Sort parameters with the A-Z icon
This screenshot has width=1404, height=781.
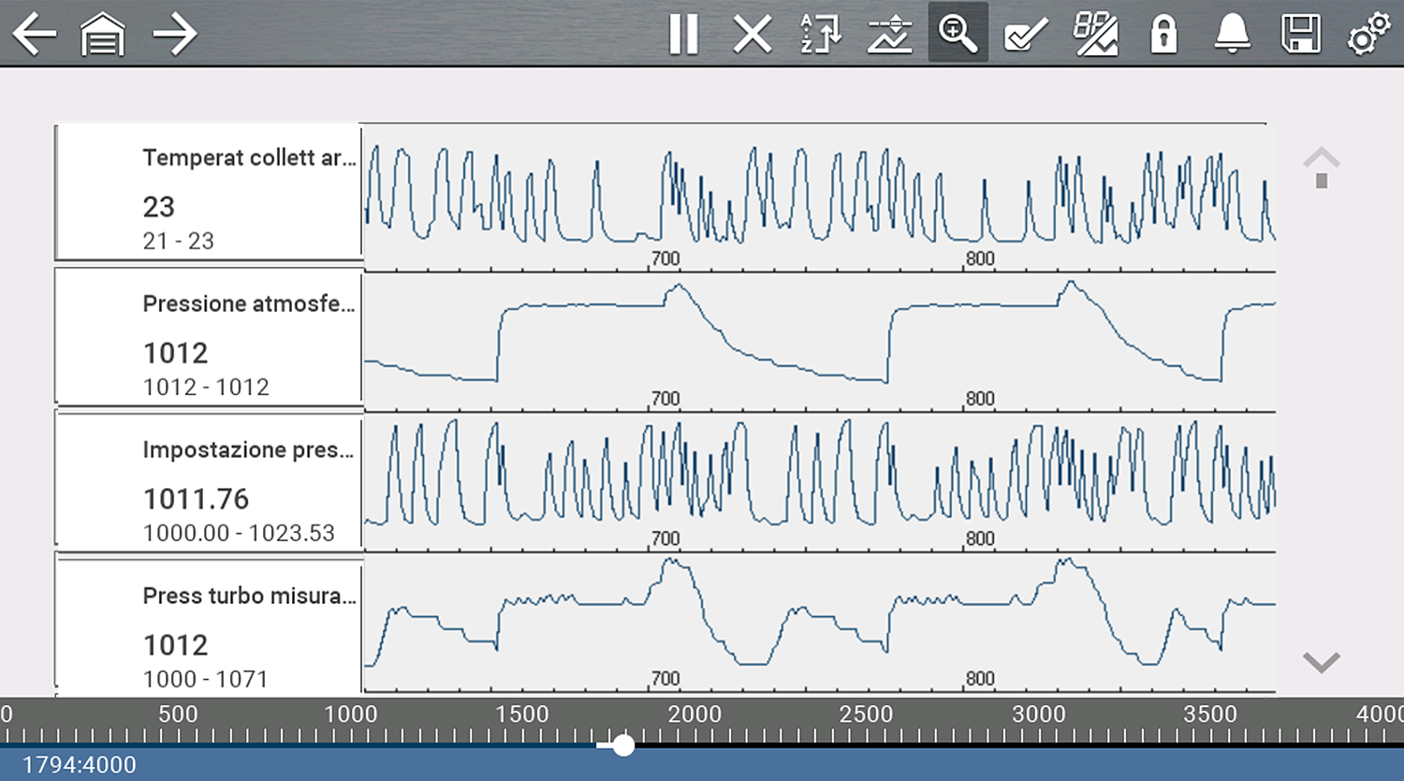click(x=821, y=35)
